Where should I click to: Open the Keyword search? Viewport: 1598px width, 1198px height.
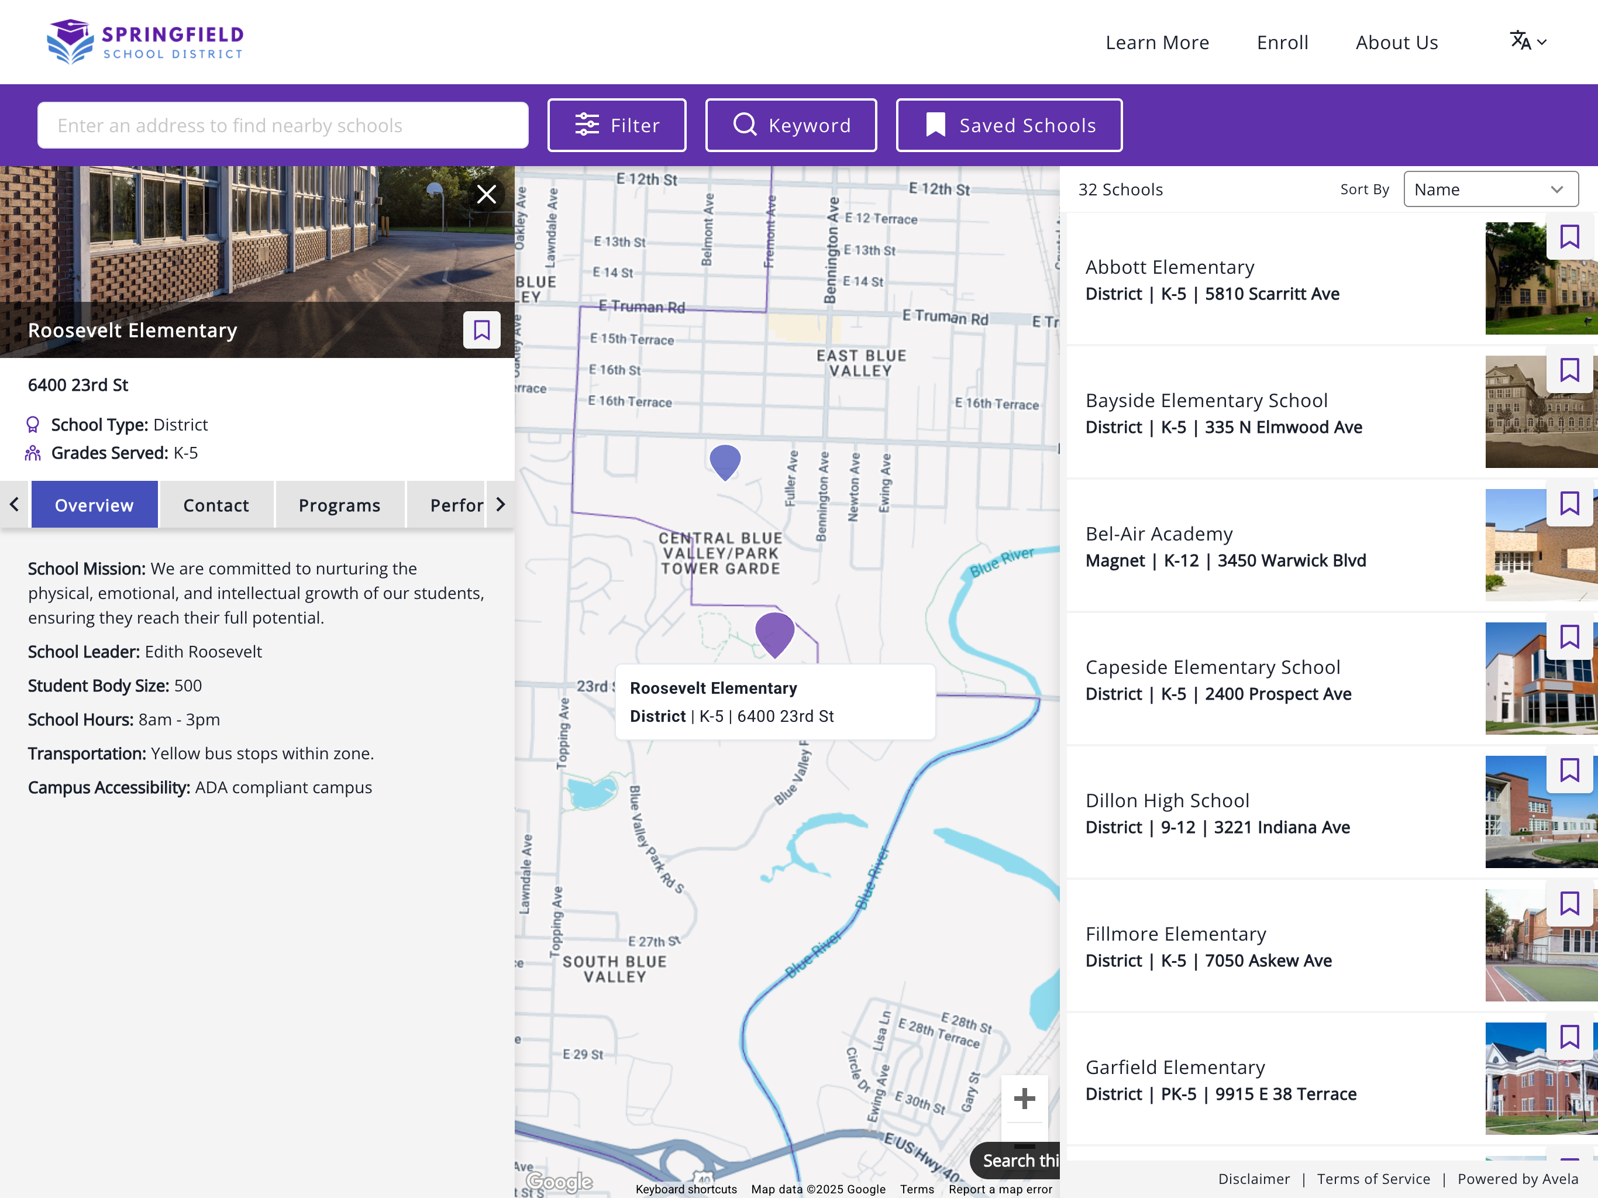(790, 124)
